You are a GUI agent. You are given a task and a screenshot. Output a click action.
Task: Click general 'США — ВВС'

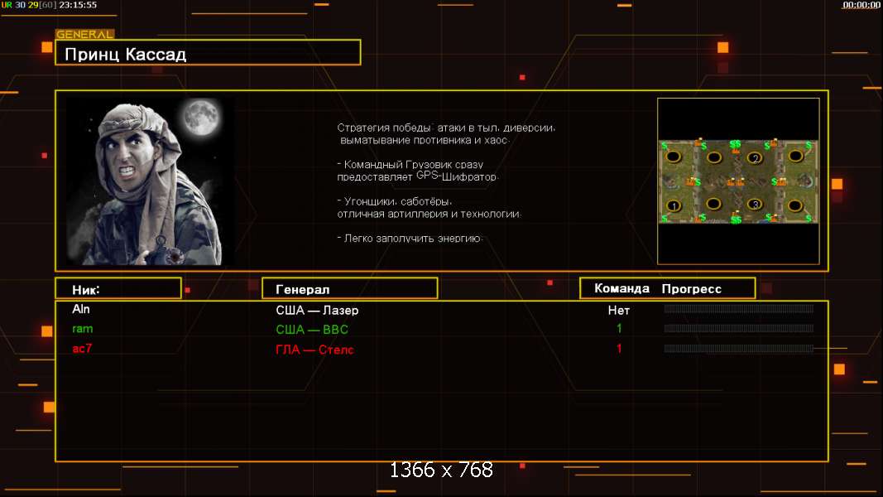pyautogui.click(x=312, y=330)
